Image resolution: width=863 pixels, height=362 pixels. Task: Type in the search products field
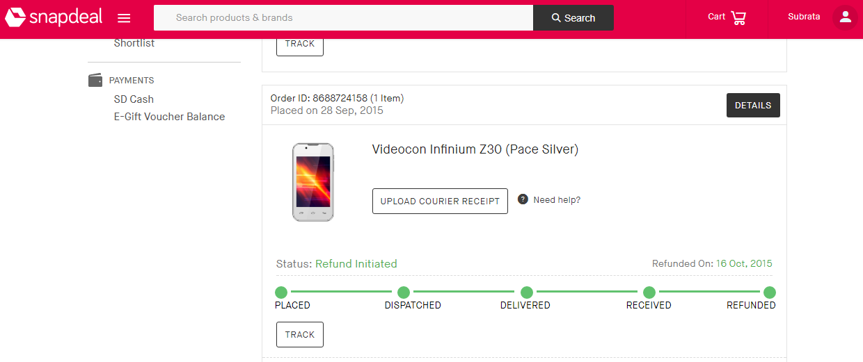pyautogui.click(x=343, y=18)
